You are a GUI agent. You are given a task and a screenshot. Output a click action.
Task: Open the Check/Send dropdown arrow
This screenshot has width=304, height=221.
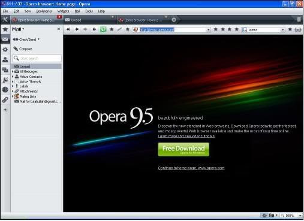[x=38, y=40]
